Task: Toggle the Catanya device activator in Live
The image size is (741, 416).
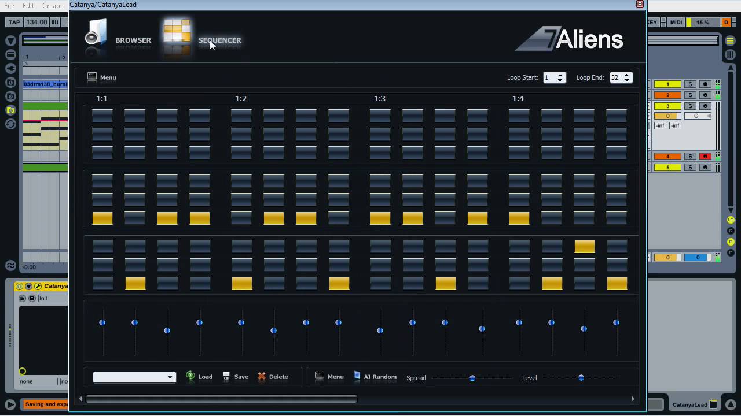Action: click(x=19, y=286)
